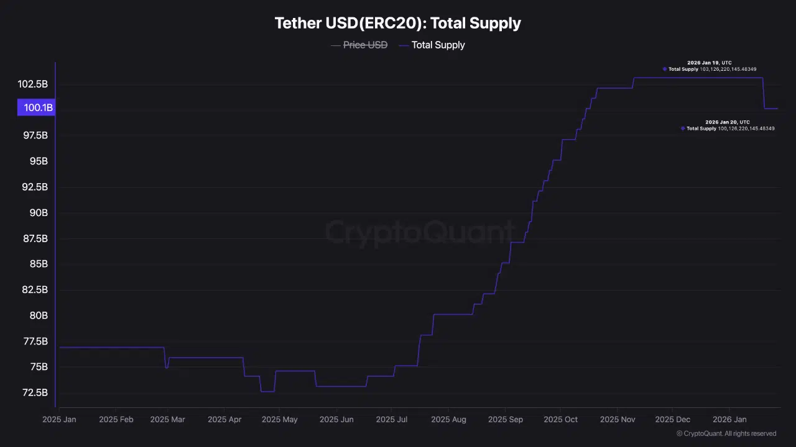This screenshot has width=796, height=447.
Task: Toggle the Total Supply legend series
Action: click(x=438, y=45)
